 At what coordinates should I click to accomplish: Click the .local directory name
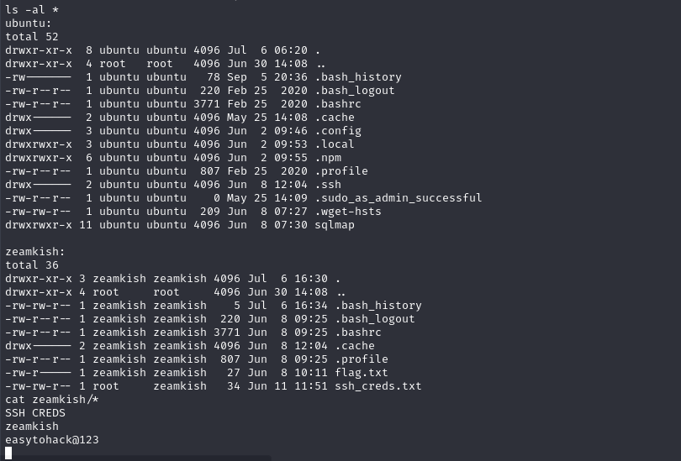click(335, 144)
